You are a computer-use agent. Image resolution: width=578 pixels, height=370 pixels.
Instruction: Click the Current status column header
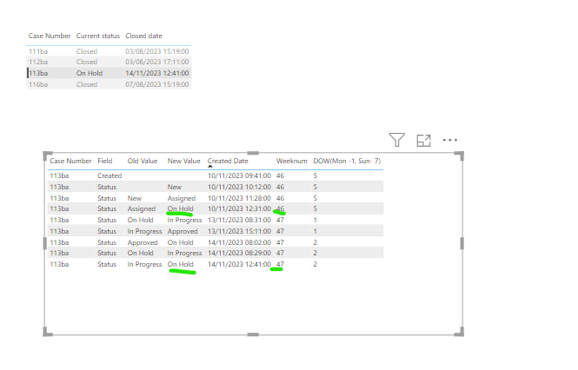coord(97,36)
